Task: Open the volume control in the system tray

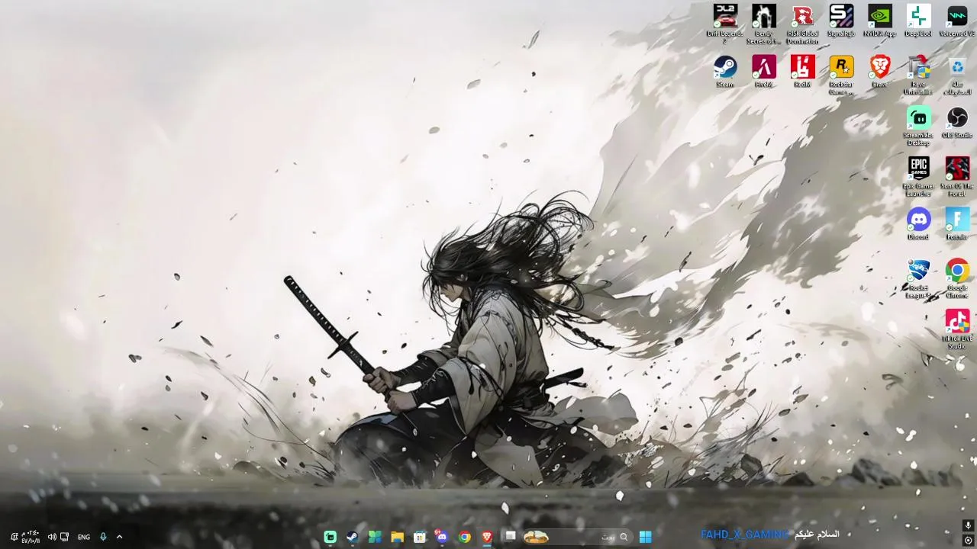Action: [x=52, y=537]
